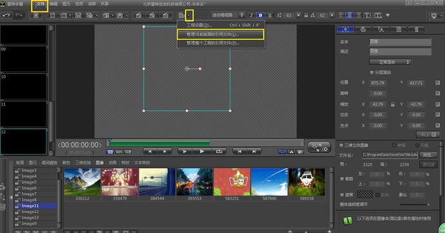Toggle the 反向 checkbox next to the mask swatch
Image resolution: width=445 pixels, height=233 pixels.
pos(378,195)
